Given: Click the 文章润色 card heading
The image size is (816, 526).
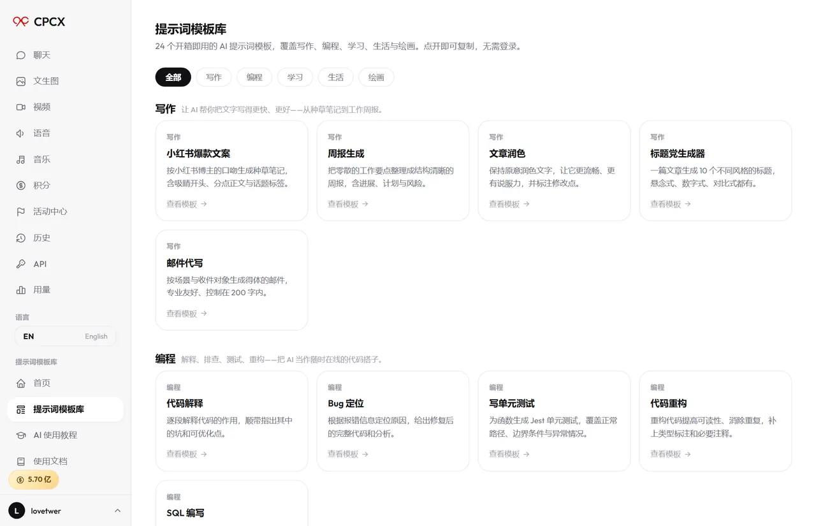Looking at the screenshot, I should click(x=507, y=154).
